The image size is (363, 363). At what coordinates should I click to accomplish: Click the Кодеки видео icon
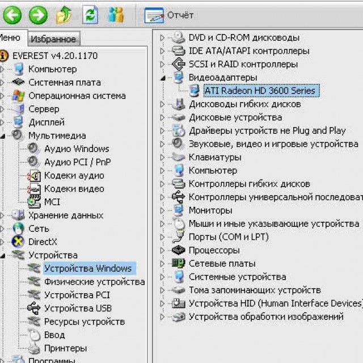tap(35, 189)
